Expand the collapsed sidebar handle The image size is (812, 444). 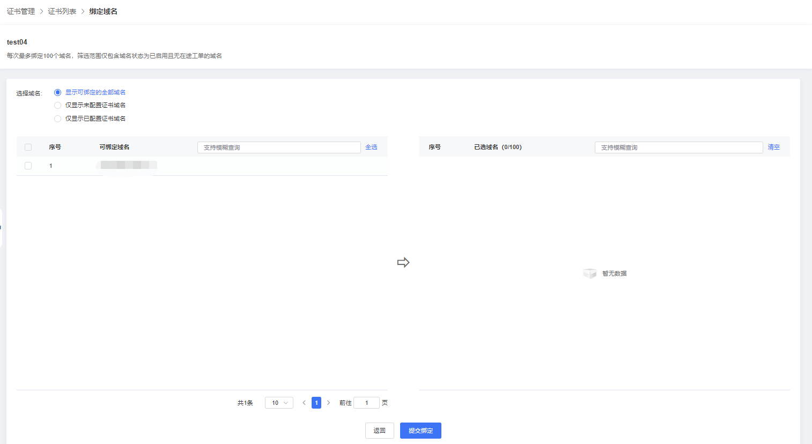[1, 228]
